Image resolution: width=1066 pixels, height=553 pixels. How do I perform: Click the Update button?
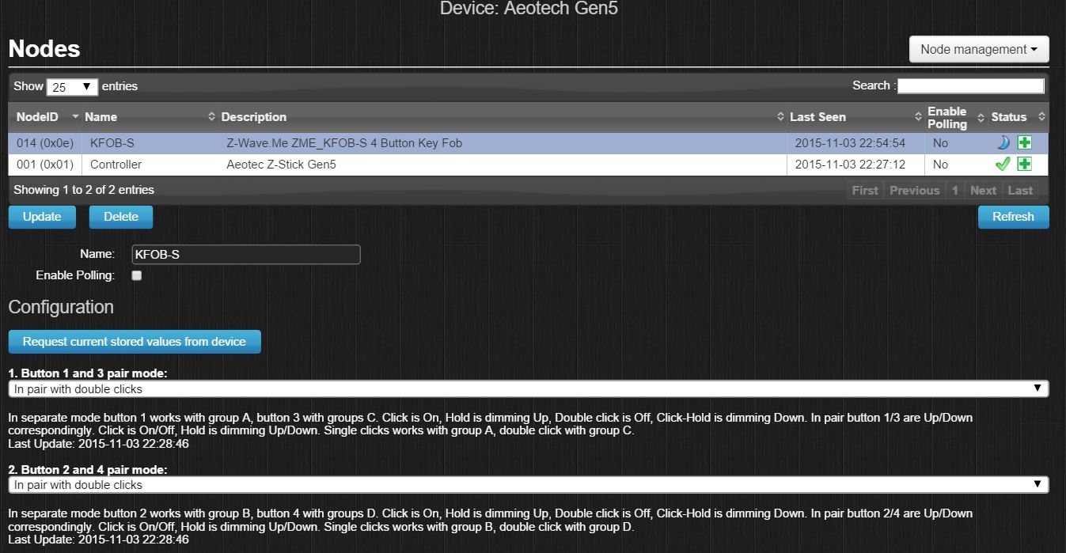42,217
